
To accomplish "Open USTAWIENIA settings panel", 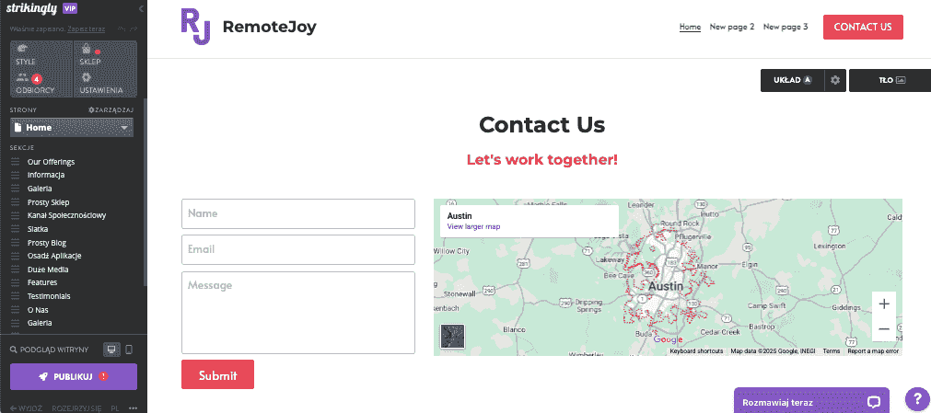I will (105, 83).
